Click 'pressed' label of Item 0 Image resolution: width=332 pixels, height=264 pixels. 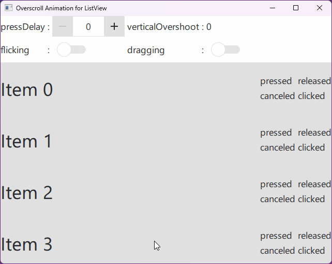(276, 81)
